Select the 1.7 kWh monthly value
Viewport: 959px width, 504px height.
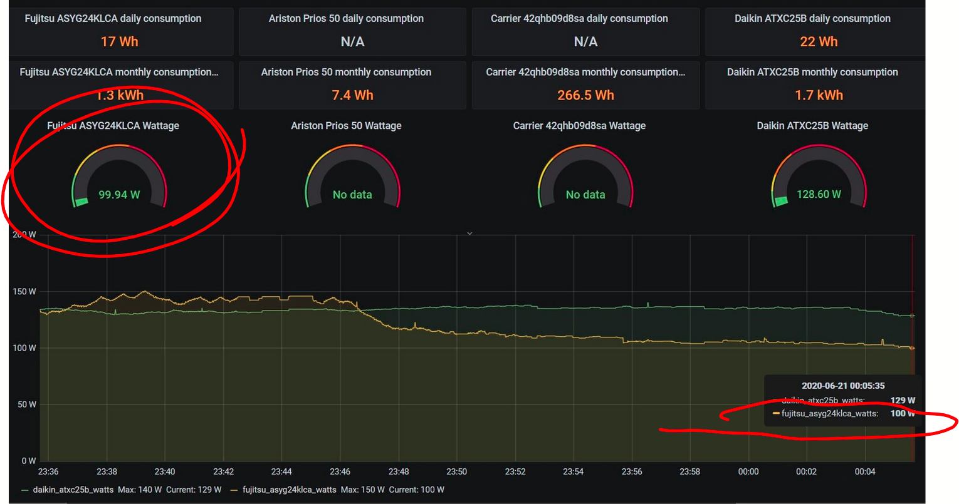(819, 95)
